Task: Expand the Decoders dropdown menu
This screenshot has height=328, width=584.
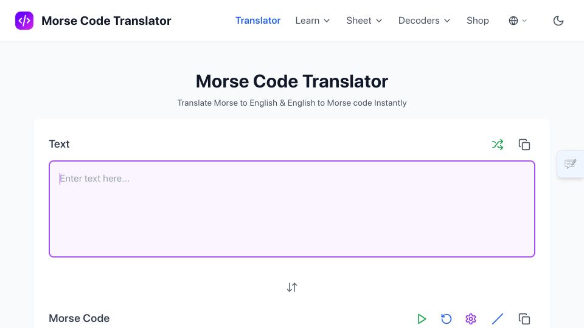Action: click(x=424, y=21)
